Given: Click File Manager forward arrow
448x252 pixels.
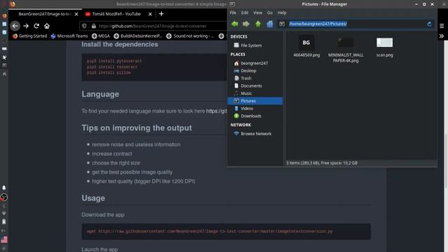Looking at the screenshot, I should tap(246, 24).
